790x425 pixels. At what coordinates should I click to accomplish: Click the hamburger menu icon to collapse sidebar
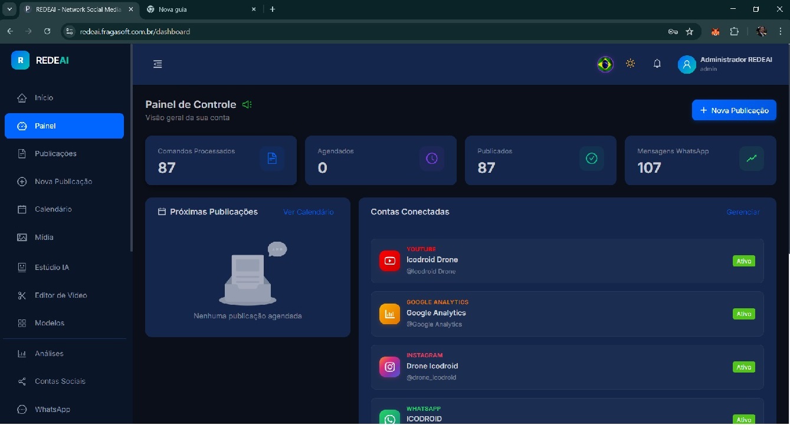(x=158, y=64)
